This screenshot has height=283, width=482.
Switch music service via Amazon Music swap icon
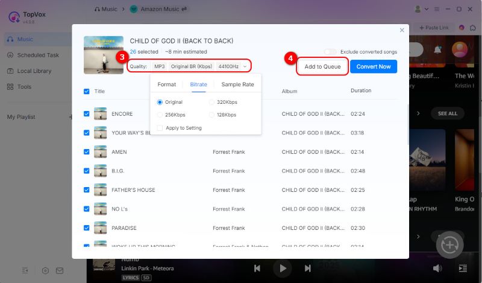coord(184,9)
